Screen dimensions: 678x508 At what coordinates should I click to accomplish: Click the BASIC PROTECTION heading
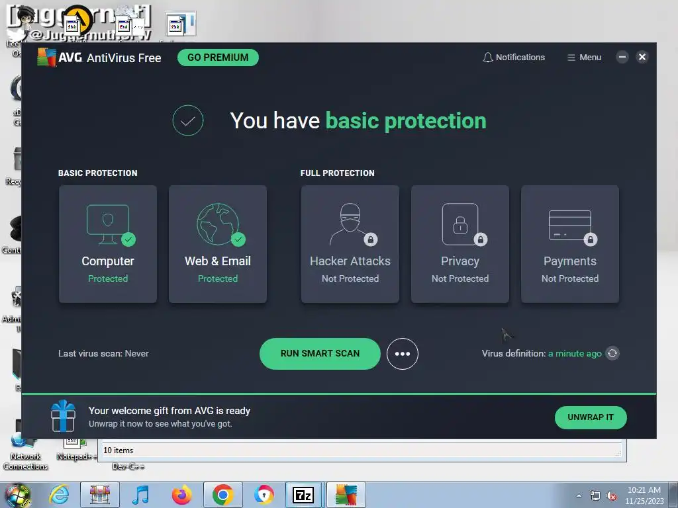(98, 173)
